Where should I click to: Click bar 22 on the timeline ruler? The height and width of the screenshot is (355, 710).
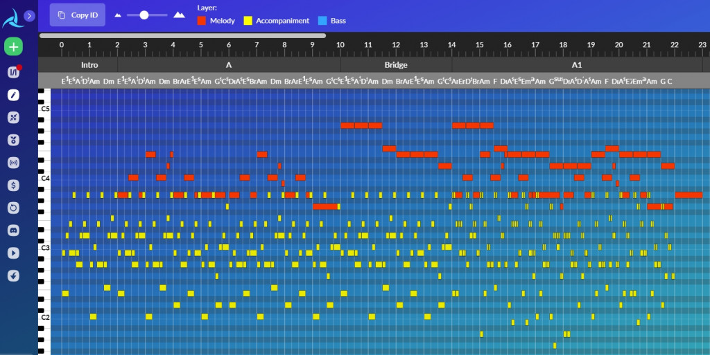point(674,45)
